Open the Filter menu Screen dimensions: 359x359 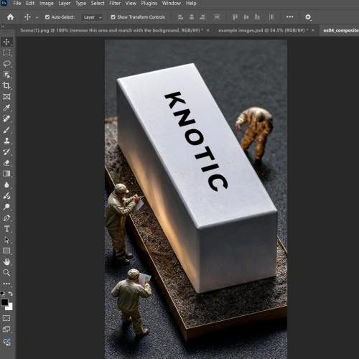[x=115, y=4]
